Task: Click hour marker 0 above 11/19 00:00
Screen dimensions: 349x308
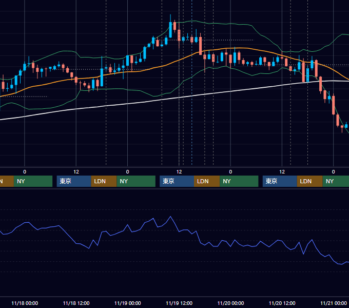Action: coord(127,172)
